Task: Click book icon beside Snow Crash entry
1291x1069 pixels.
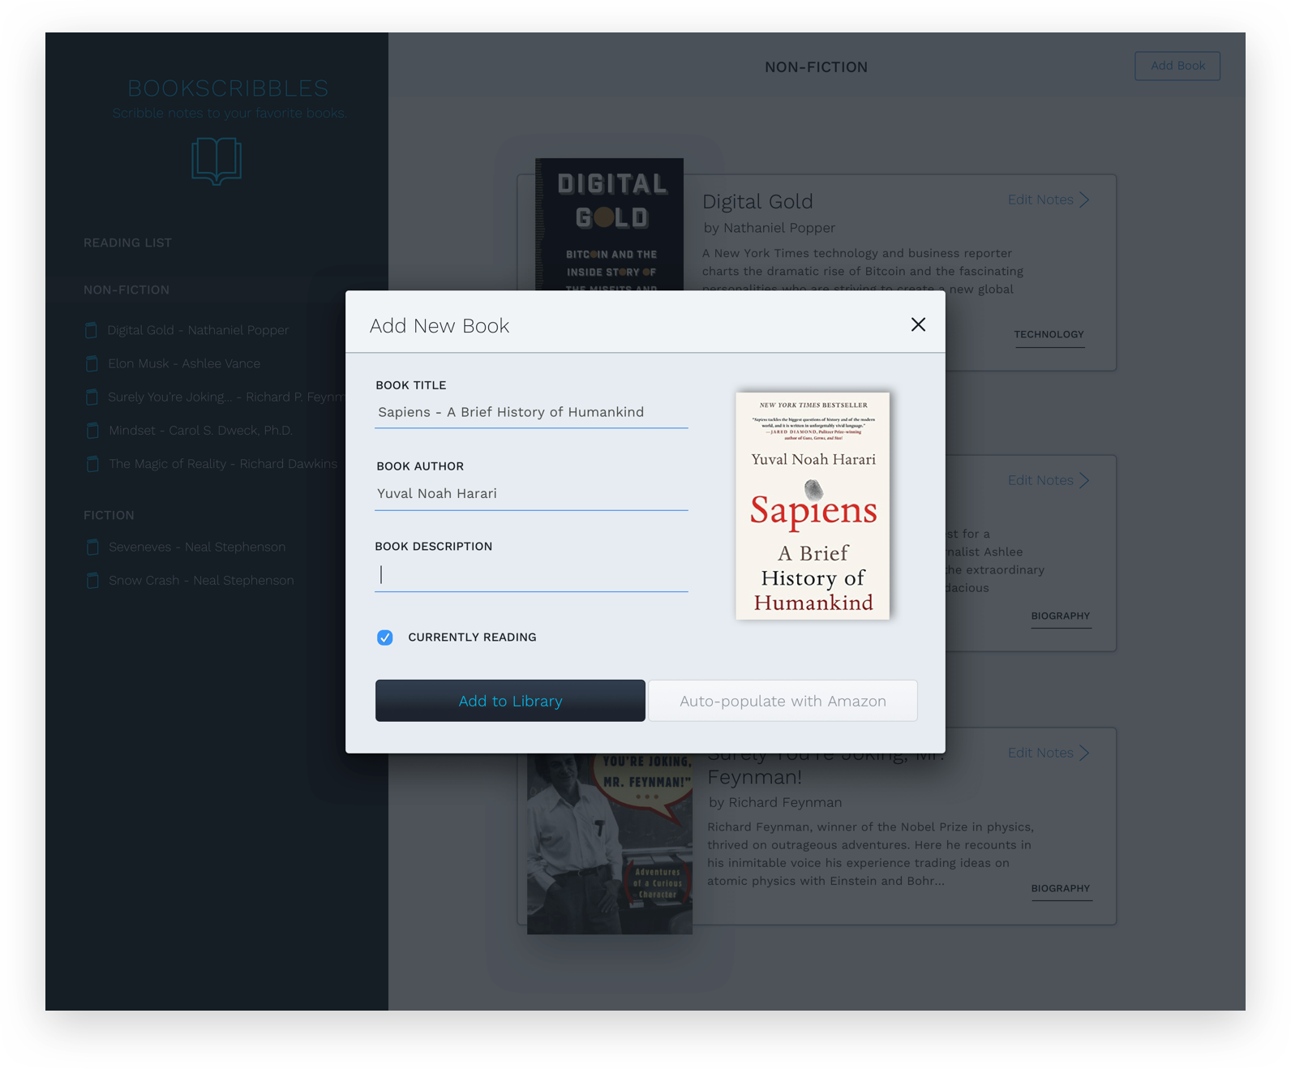Action: click(x=92, y=580)
